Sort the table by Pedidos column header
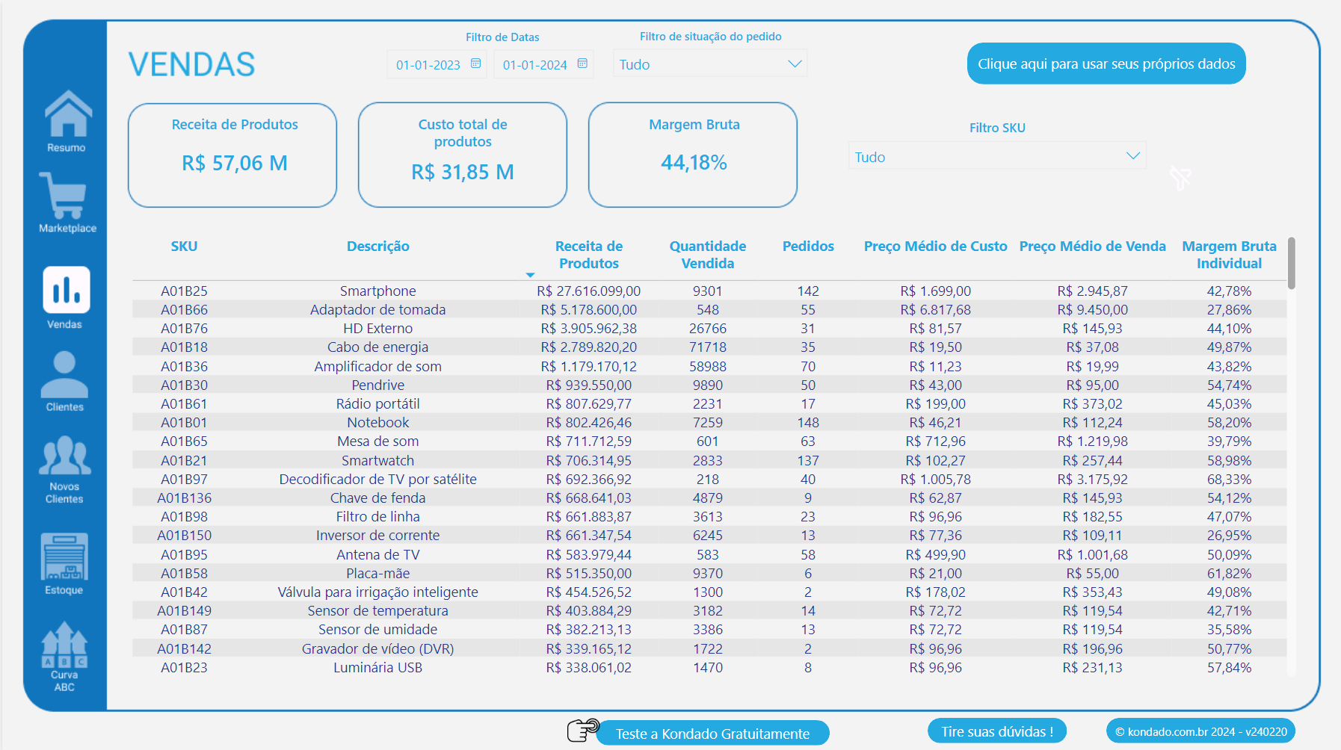The image size is (1341, 750). (x=808, y=246)
